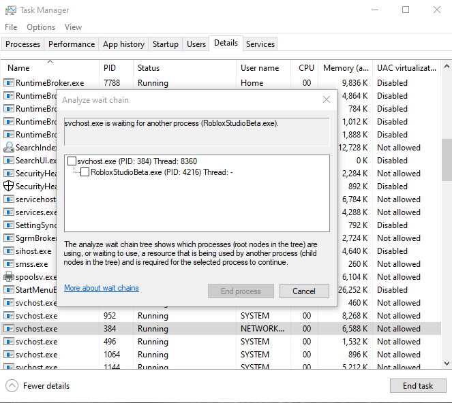Click the scrollbar up arrow
The image size is (452, 403).
pos(447,67)
